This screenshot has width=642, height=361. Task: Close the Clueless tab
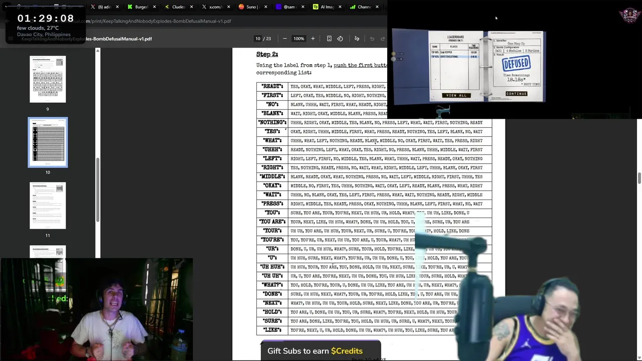tap(192, 7)
